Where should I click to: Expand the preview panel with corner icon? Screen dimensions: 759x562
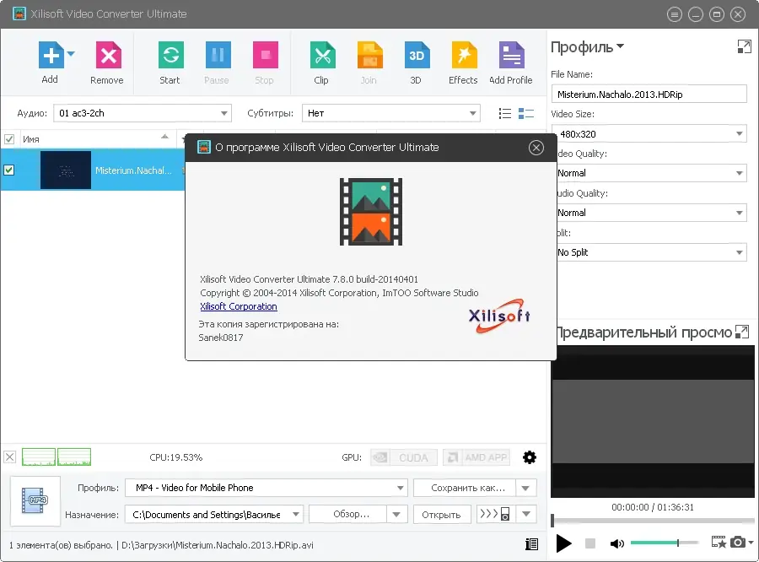741,332
